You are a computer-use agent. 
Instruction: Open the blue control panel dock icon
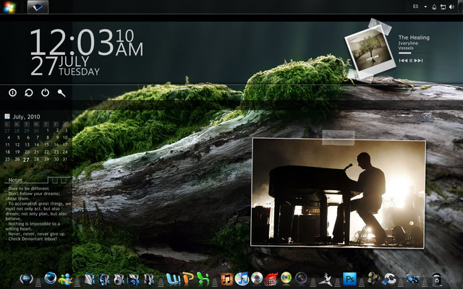(412, 279)
